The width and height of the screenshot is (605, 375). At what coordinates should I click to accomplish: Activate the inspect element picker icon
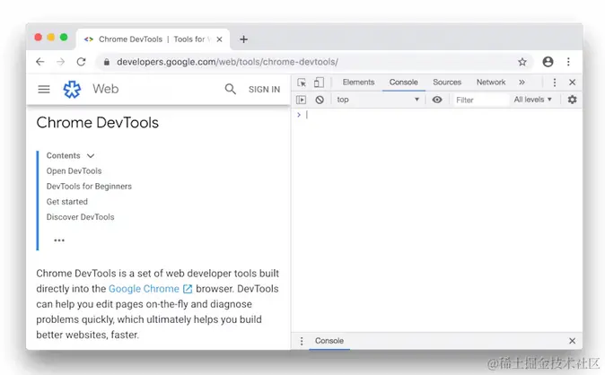point(302,83)
